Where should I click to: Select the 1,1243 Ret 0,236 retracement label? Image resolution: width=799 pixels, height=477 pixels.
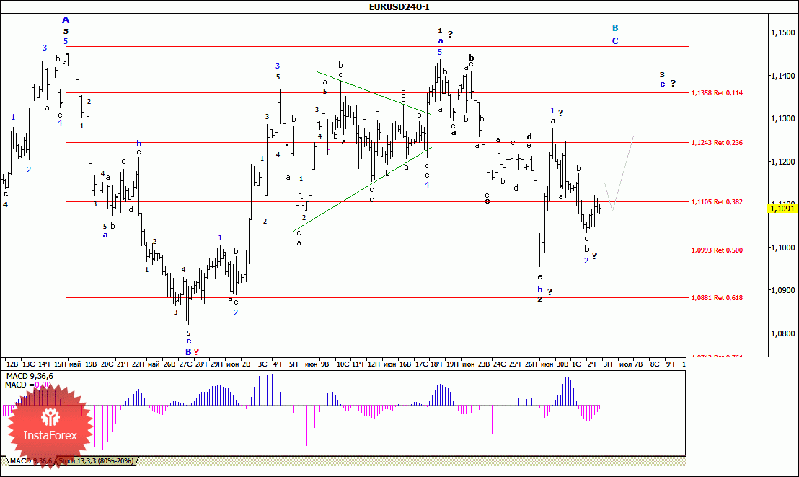tap(716, 143)
